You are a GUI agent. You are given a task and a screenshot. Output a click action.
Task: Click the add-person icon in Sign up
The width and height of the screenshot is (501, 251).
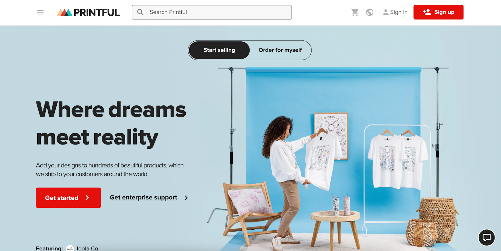(427, 12)
